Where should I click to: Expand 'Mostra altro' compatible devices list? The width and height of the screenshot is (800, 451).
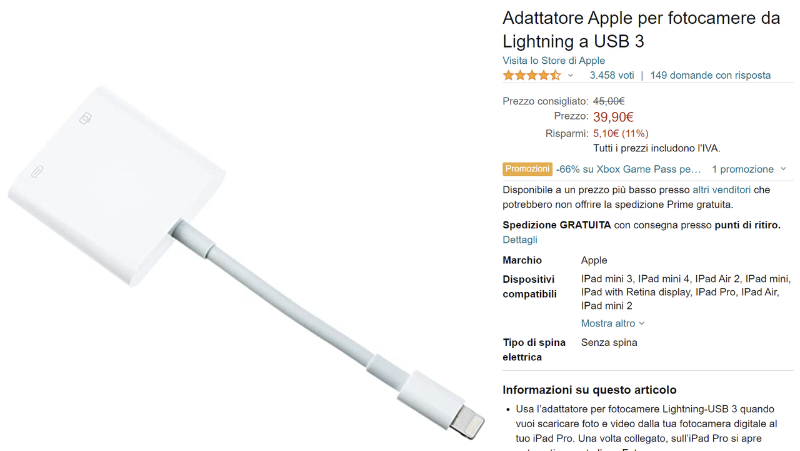612,323
